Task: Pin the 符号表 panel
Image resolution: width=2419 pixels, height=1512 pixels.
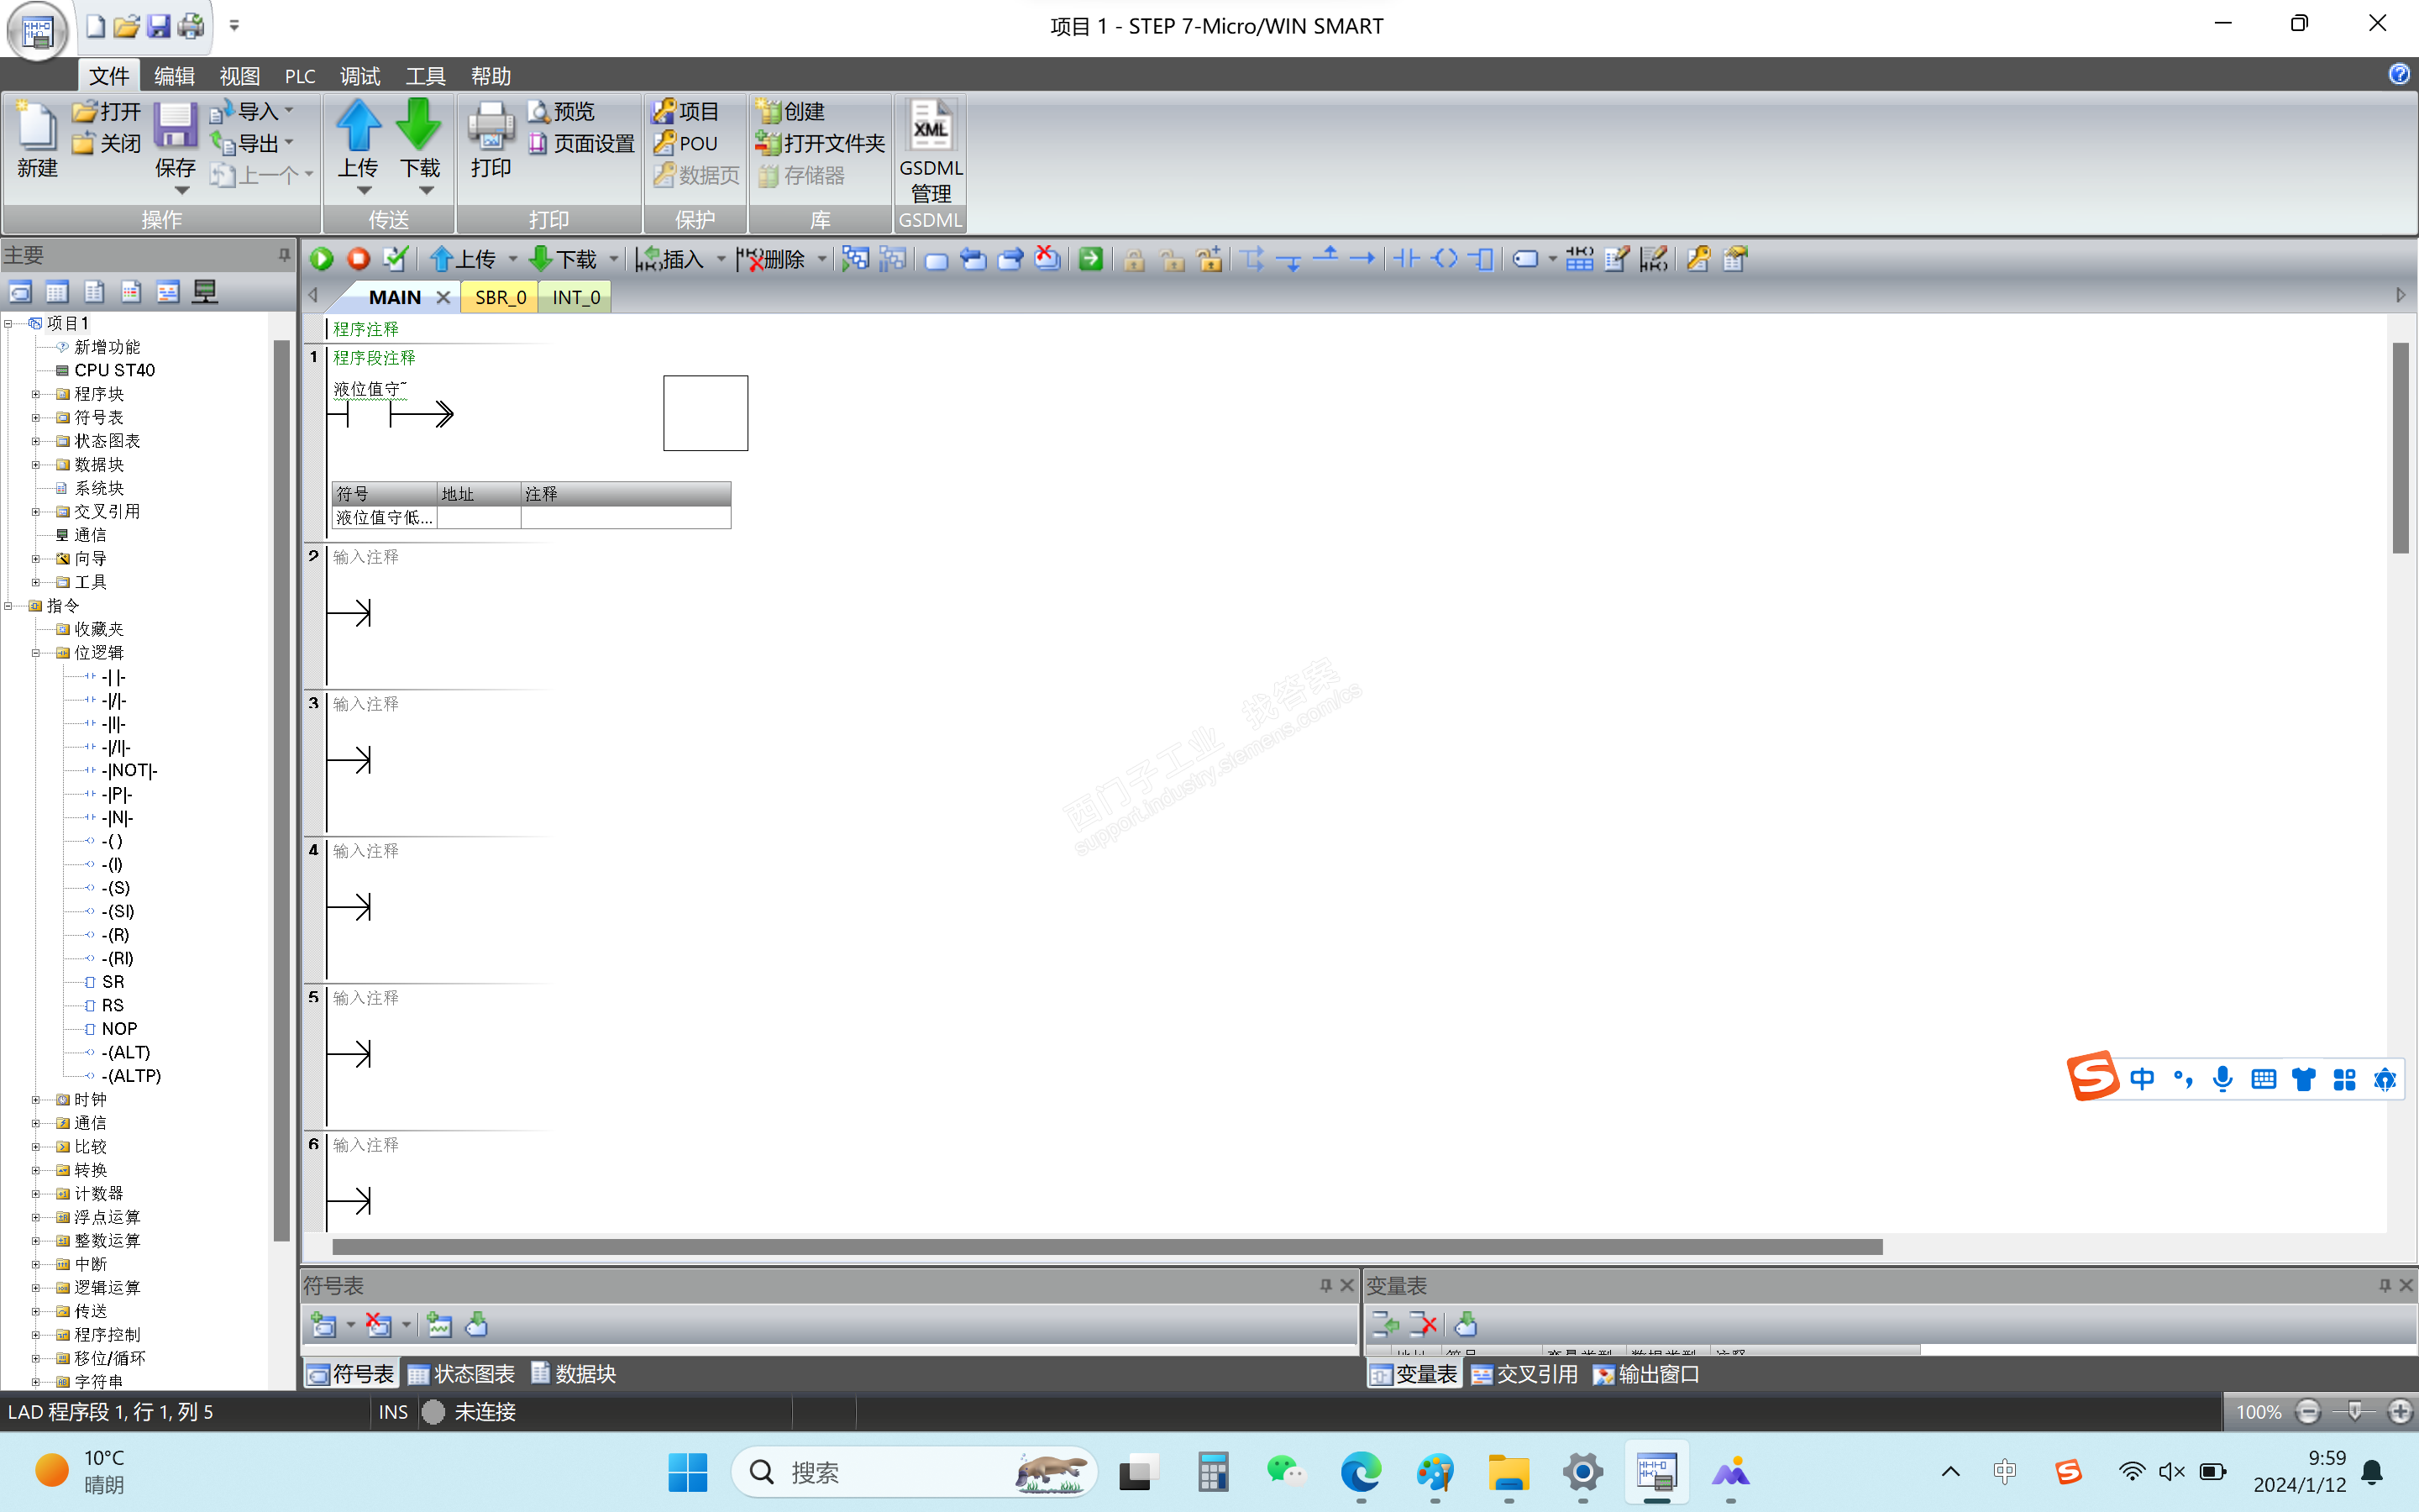Action: point(1325,1285)
